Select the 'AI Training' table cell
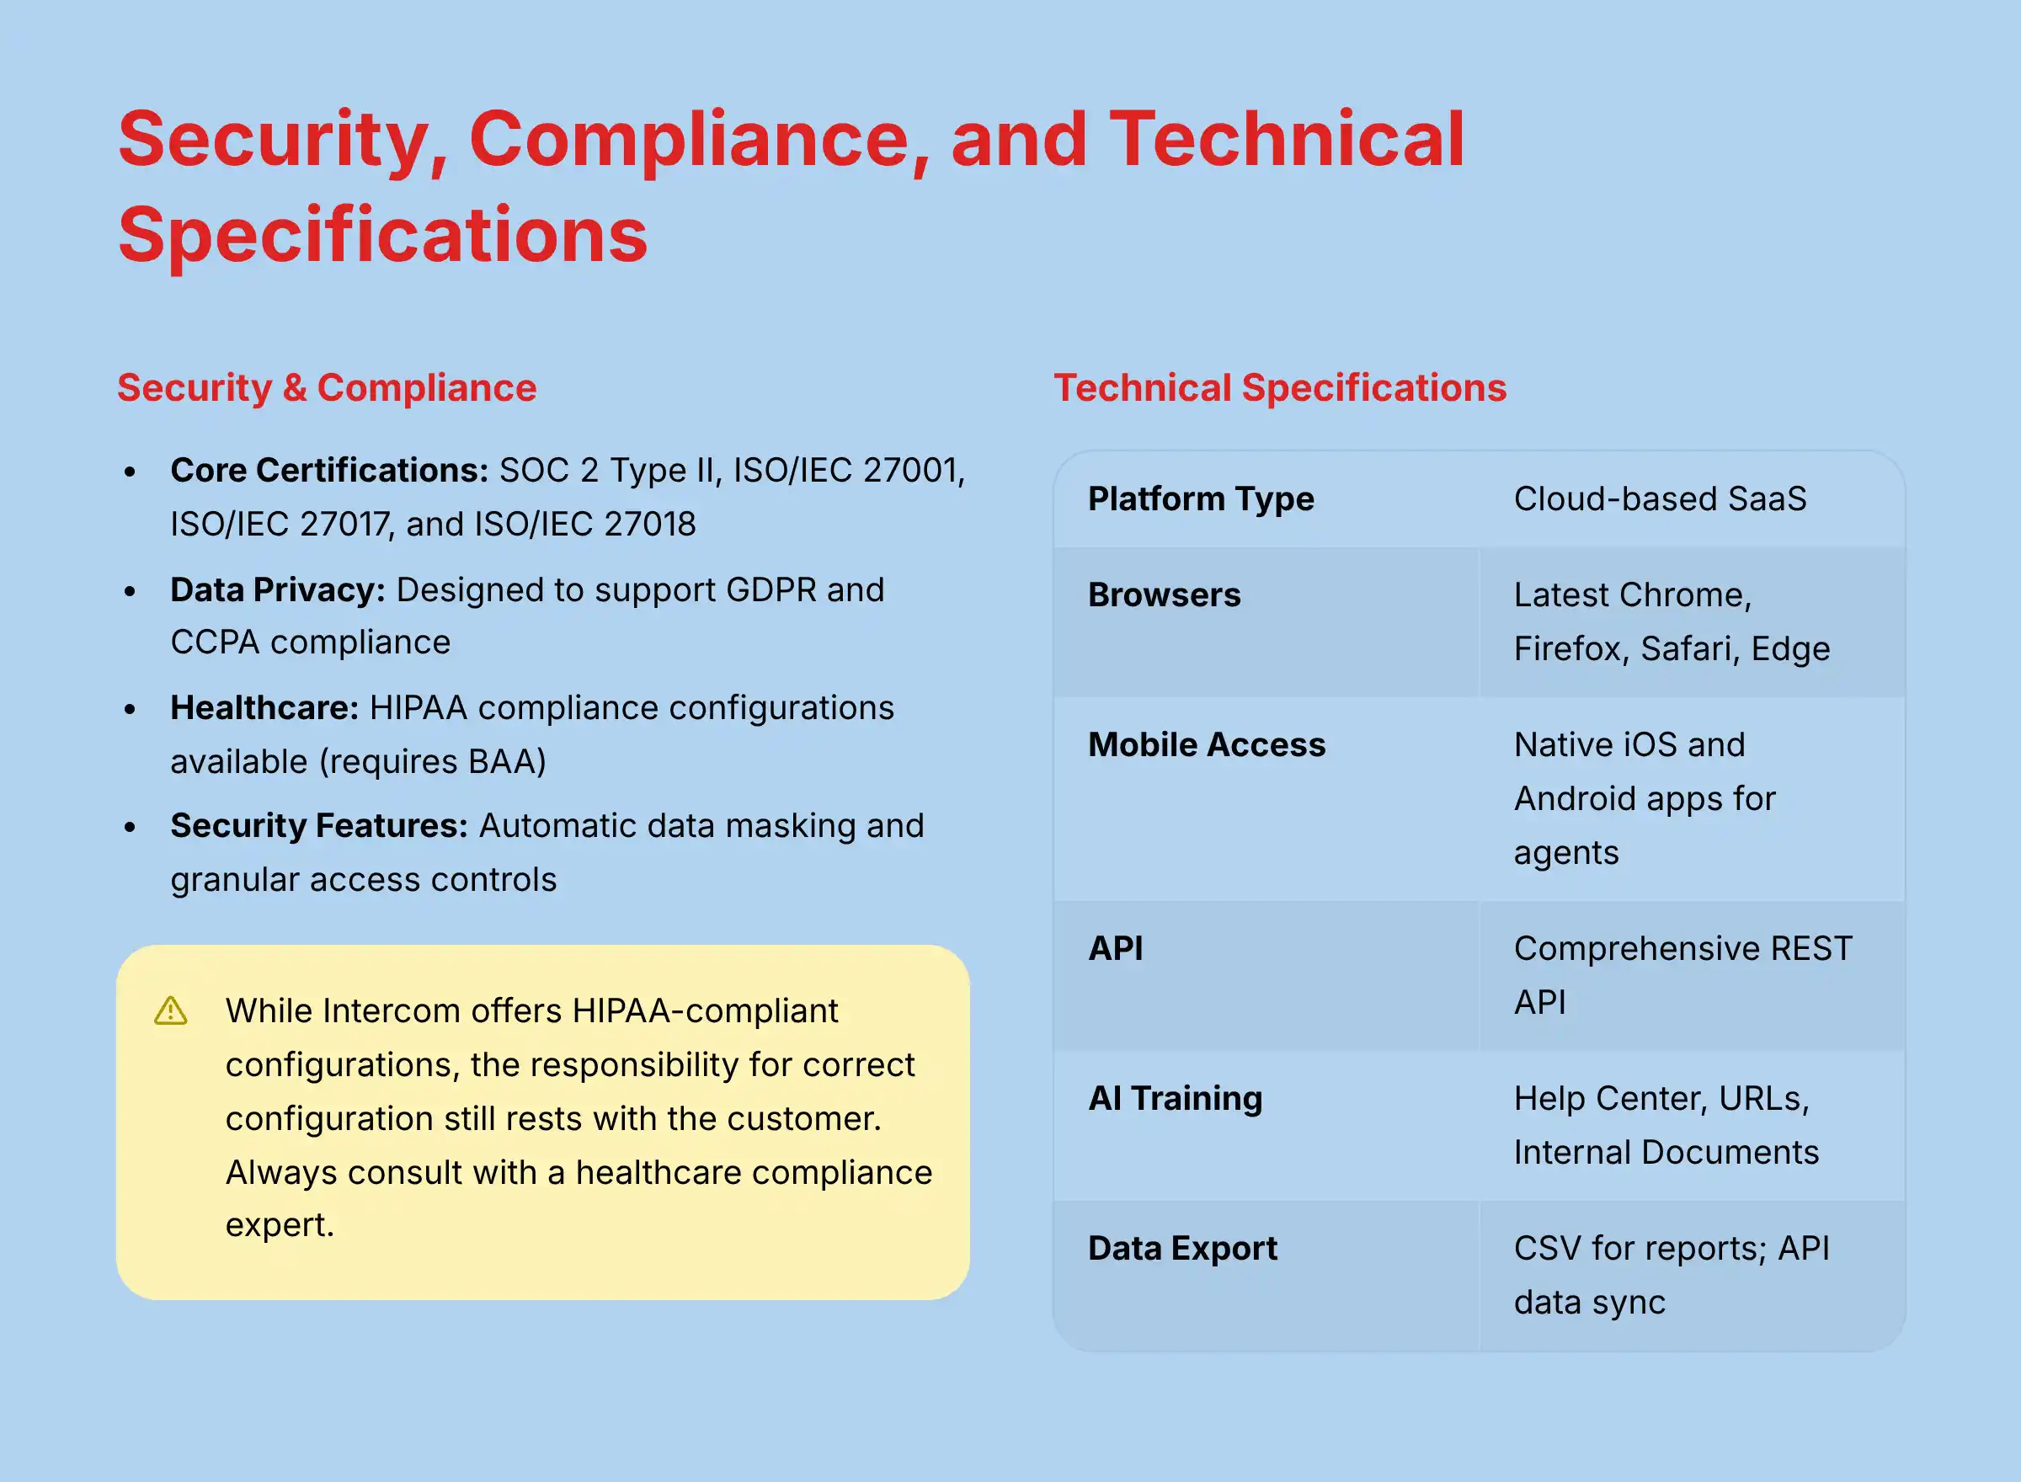Image resolution: width=2021 pixels, height=1482 pixels. 1266,1126
